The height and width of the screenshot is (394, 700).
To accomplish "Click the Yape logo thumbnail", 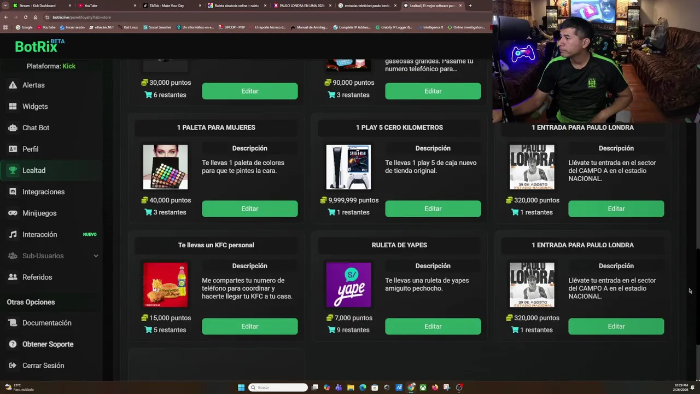I will (x=348, y=285).
